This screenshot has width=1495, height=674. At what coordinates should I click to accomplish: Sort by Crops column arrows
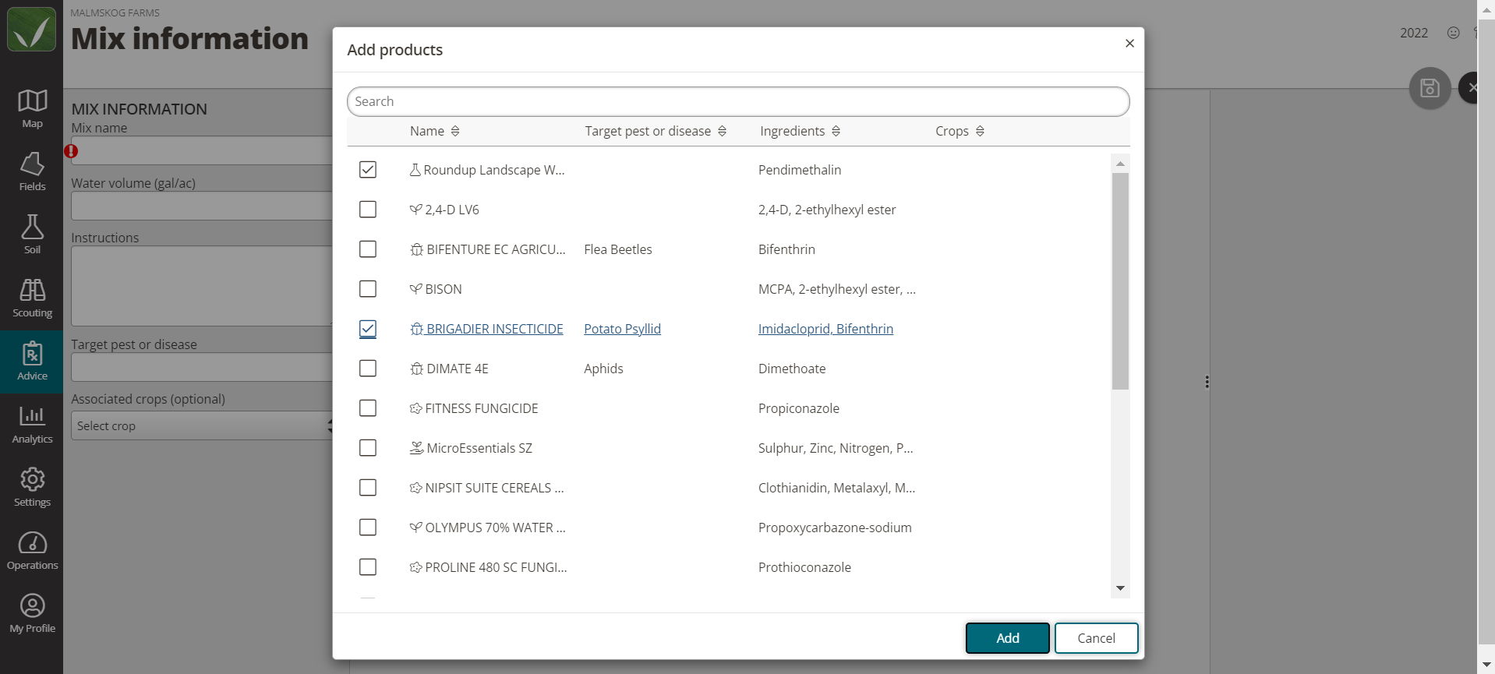coord(980,131)
